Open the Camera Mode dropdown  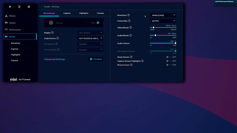90,50
